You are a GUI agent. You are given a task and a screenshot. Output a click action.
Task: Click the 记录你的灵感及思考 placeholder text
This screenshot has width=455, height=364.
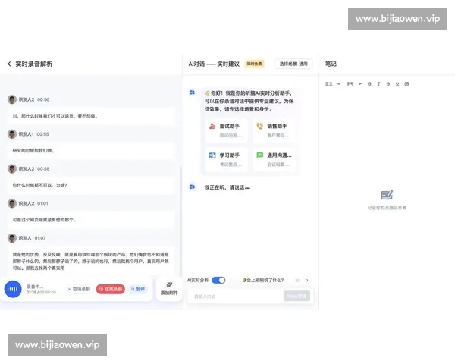pyautogui.click(x=387, y=208)
